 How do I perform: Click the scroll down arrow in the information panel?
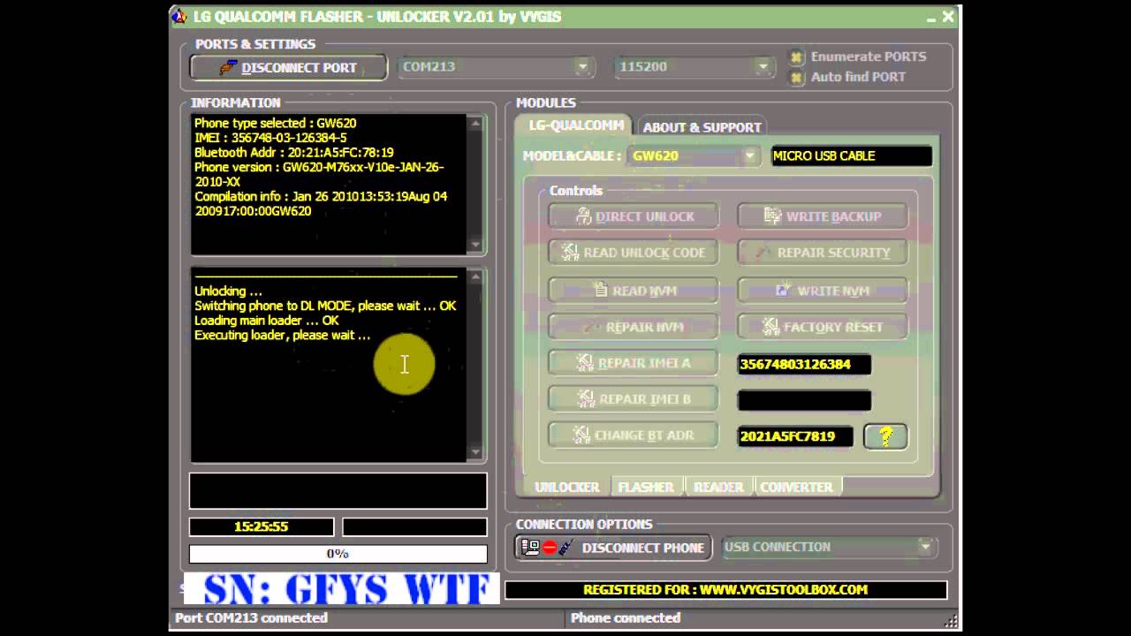point(476,245)
